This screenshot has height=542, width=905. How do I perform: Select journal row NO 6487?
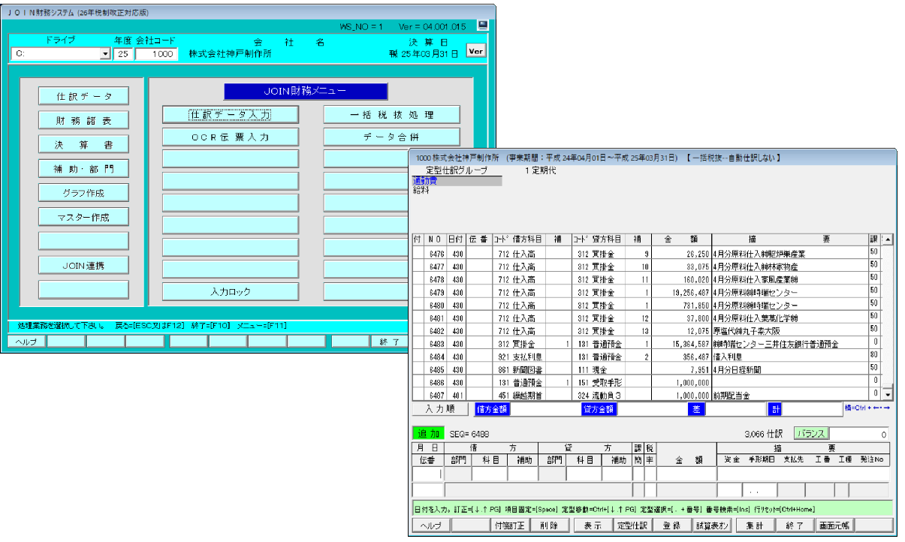click(646, 394)
